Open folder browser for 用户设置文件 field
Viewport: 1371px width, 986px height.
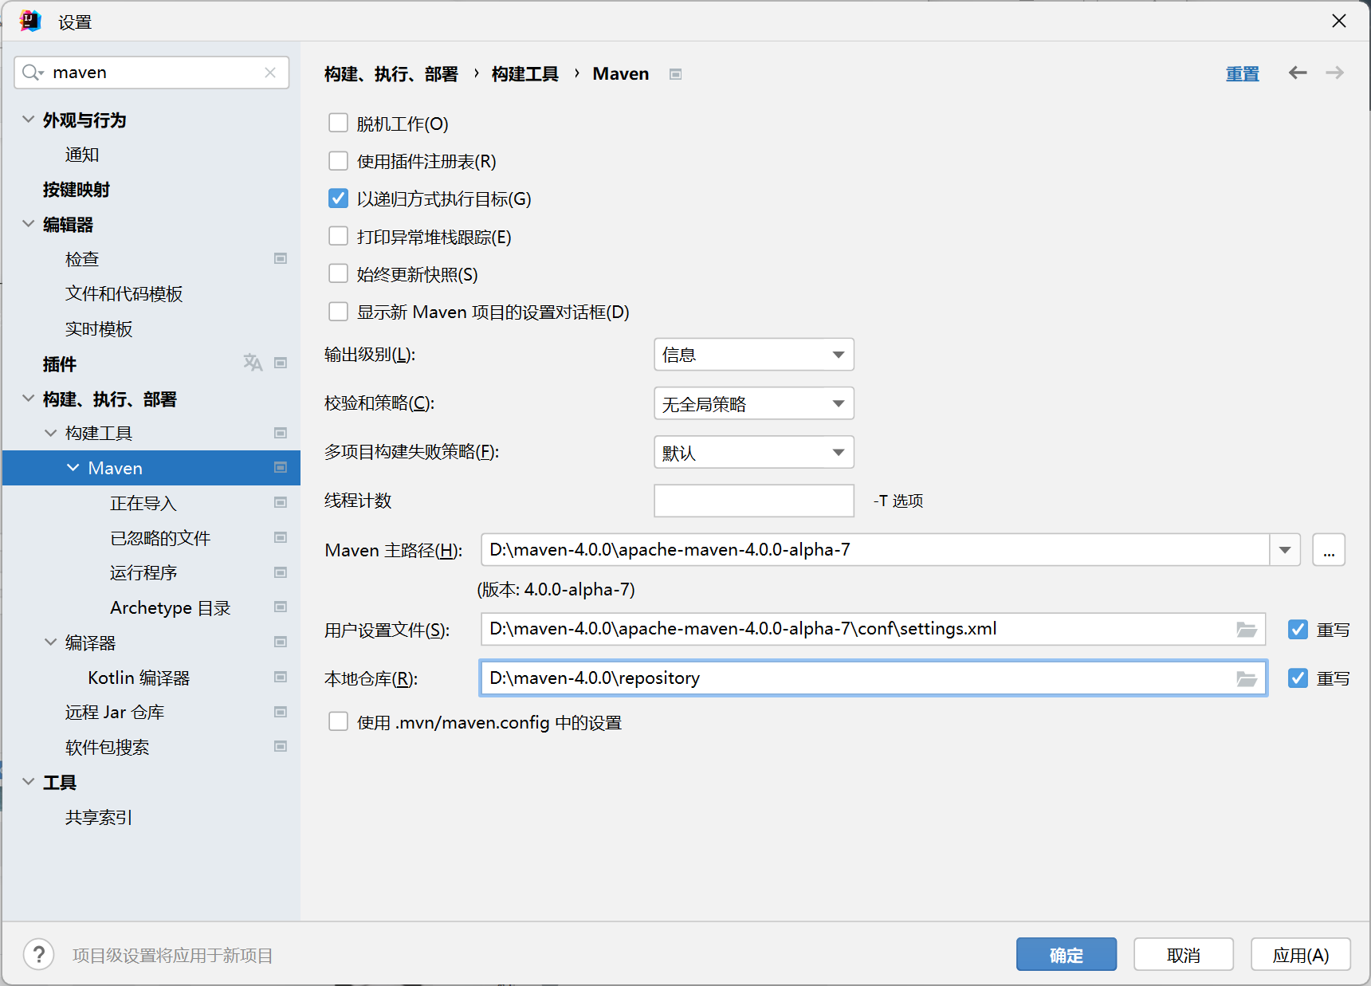[1246, 629]
